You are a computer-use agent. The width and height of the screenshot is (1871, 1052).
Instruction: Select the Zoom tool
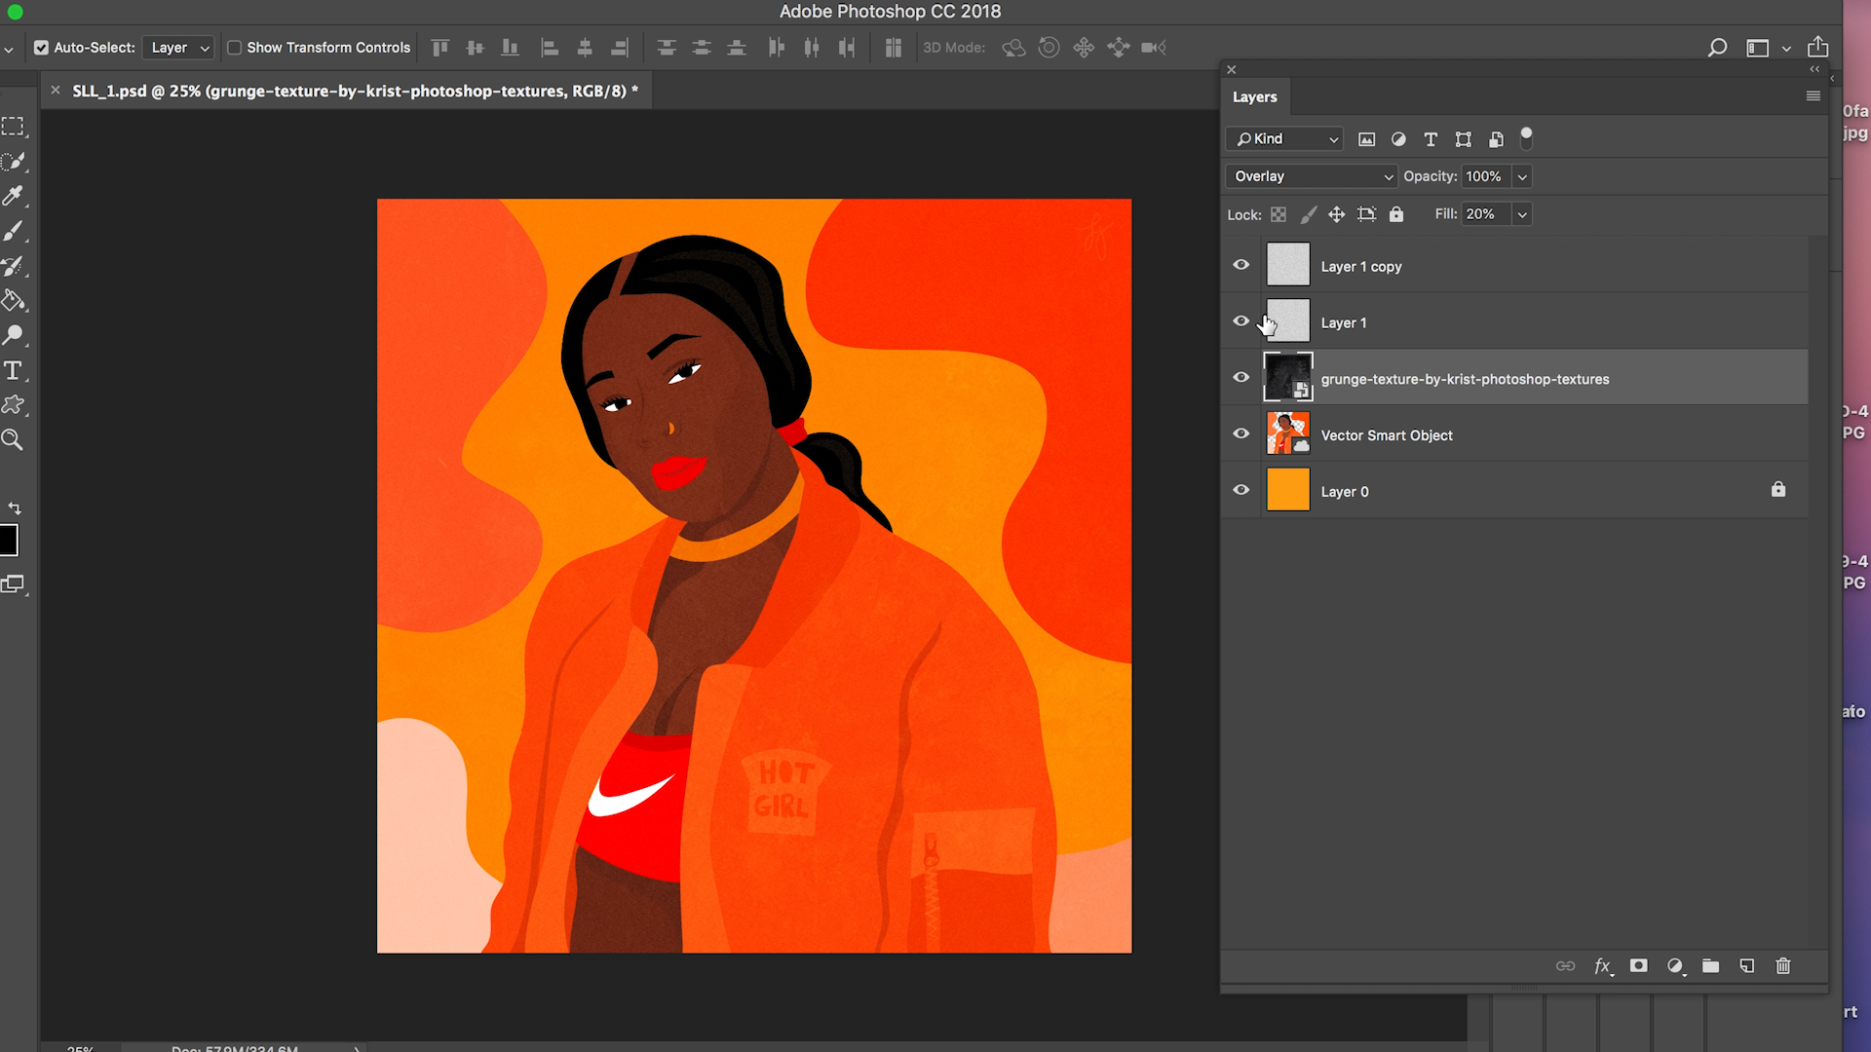click(15, 440)
